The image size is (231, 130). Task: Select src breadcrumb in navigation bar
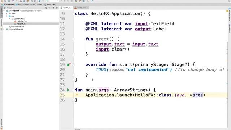click(18, 5)
